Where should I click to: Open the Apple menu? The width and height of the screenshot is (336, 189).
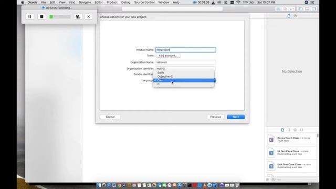22,2
